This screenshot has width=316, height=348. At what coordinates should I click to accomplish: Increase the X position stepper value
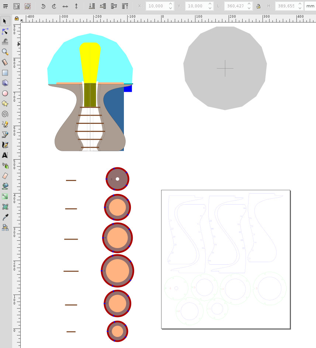coord(170,4)
